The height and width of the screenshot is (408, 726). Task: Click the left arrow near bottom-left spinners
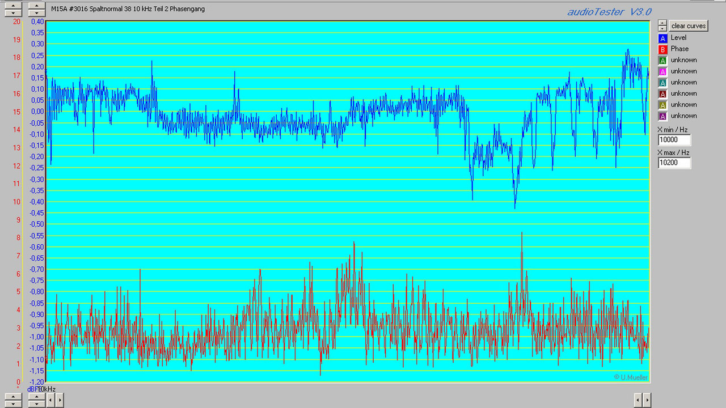(50, 399)
